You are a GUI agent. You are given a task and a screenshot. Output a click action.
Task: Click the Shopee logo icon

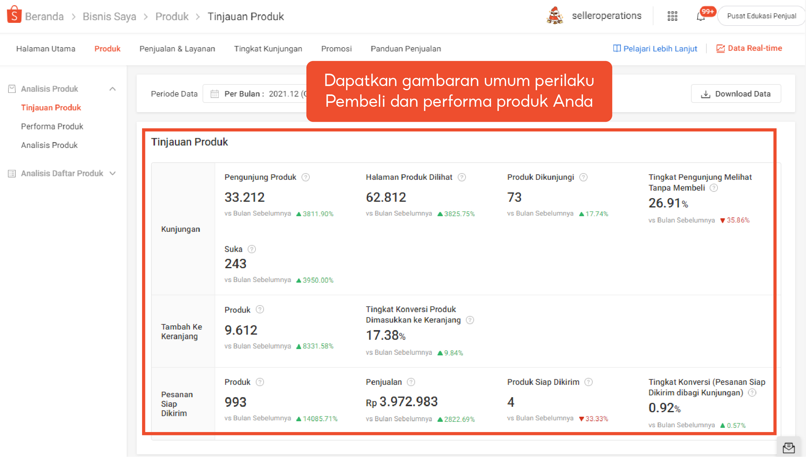[x=14, y=15]
